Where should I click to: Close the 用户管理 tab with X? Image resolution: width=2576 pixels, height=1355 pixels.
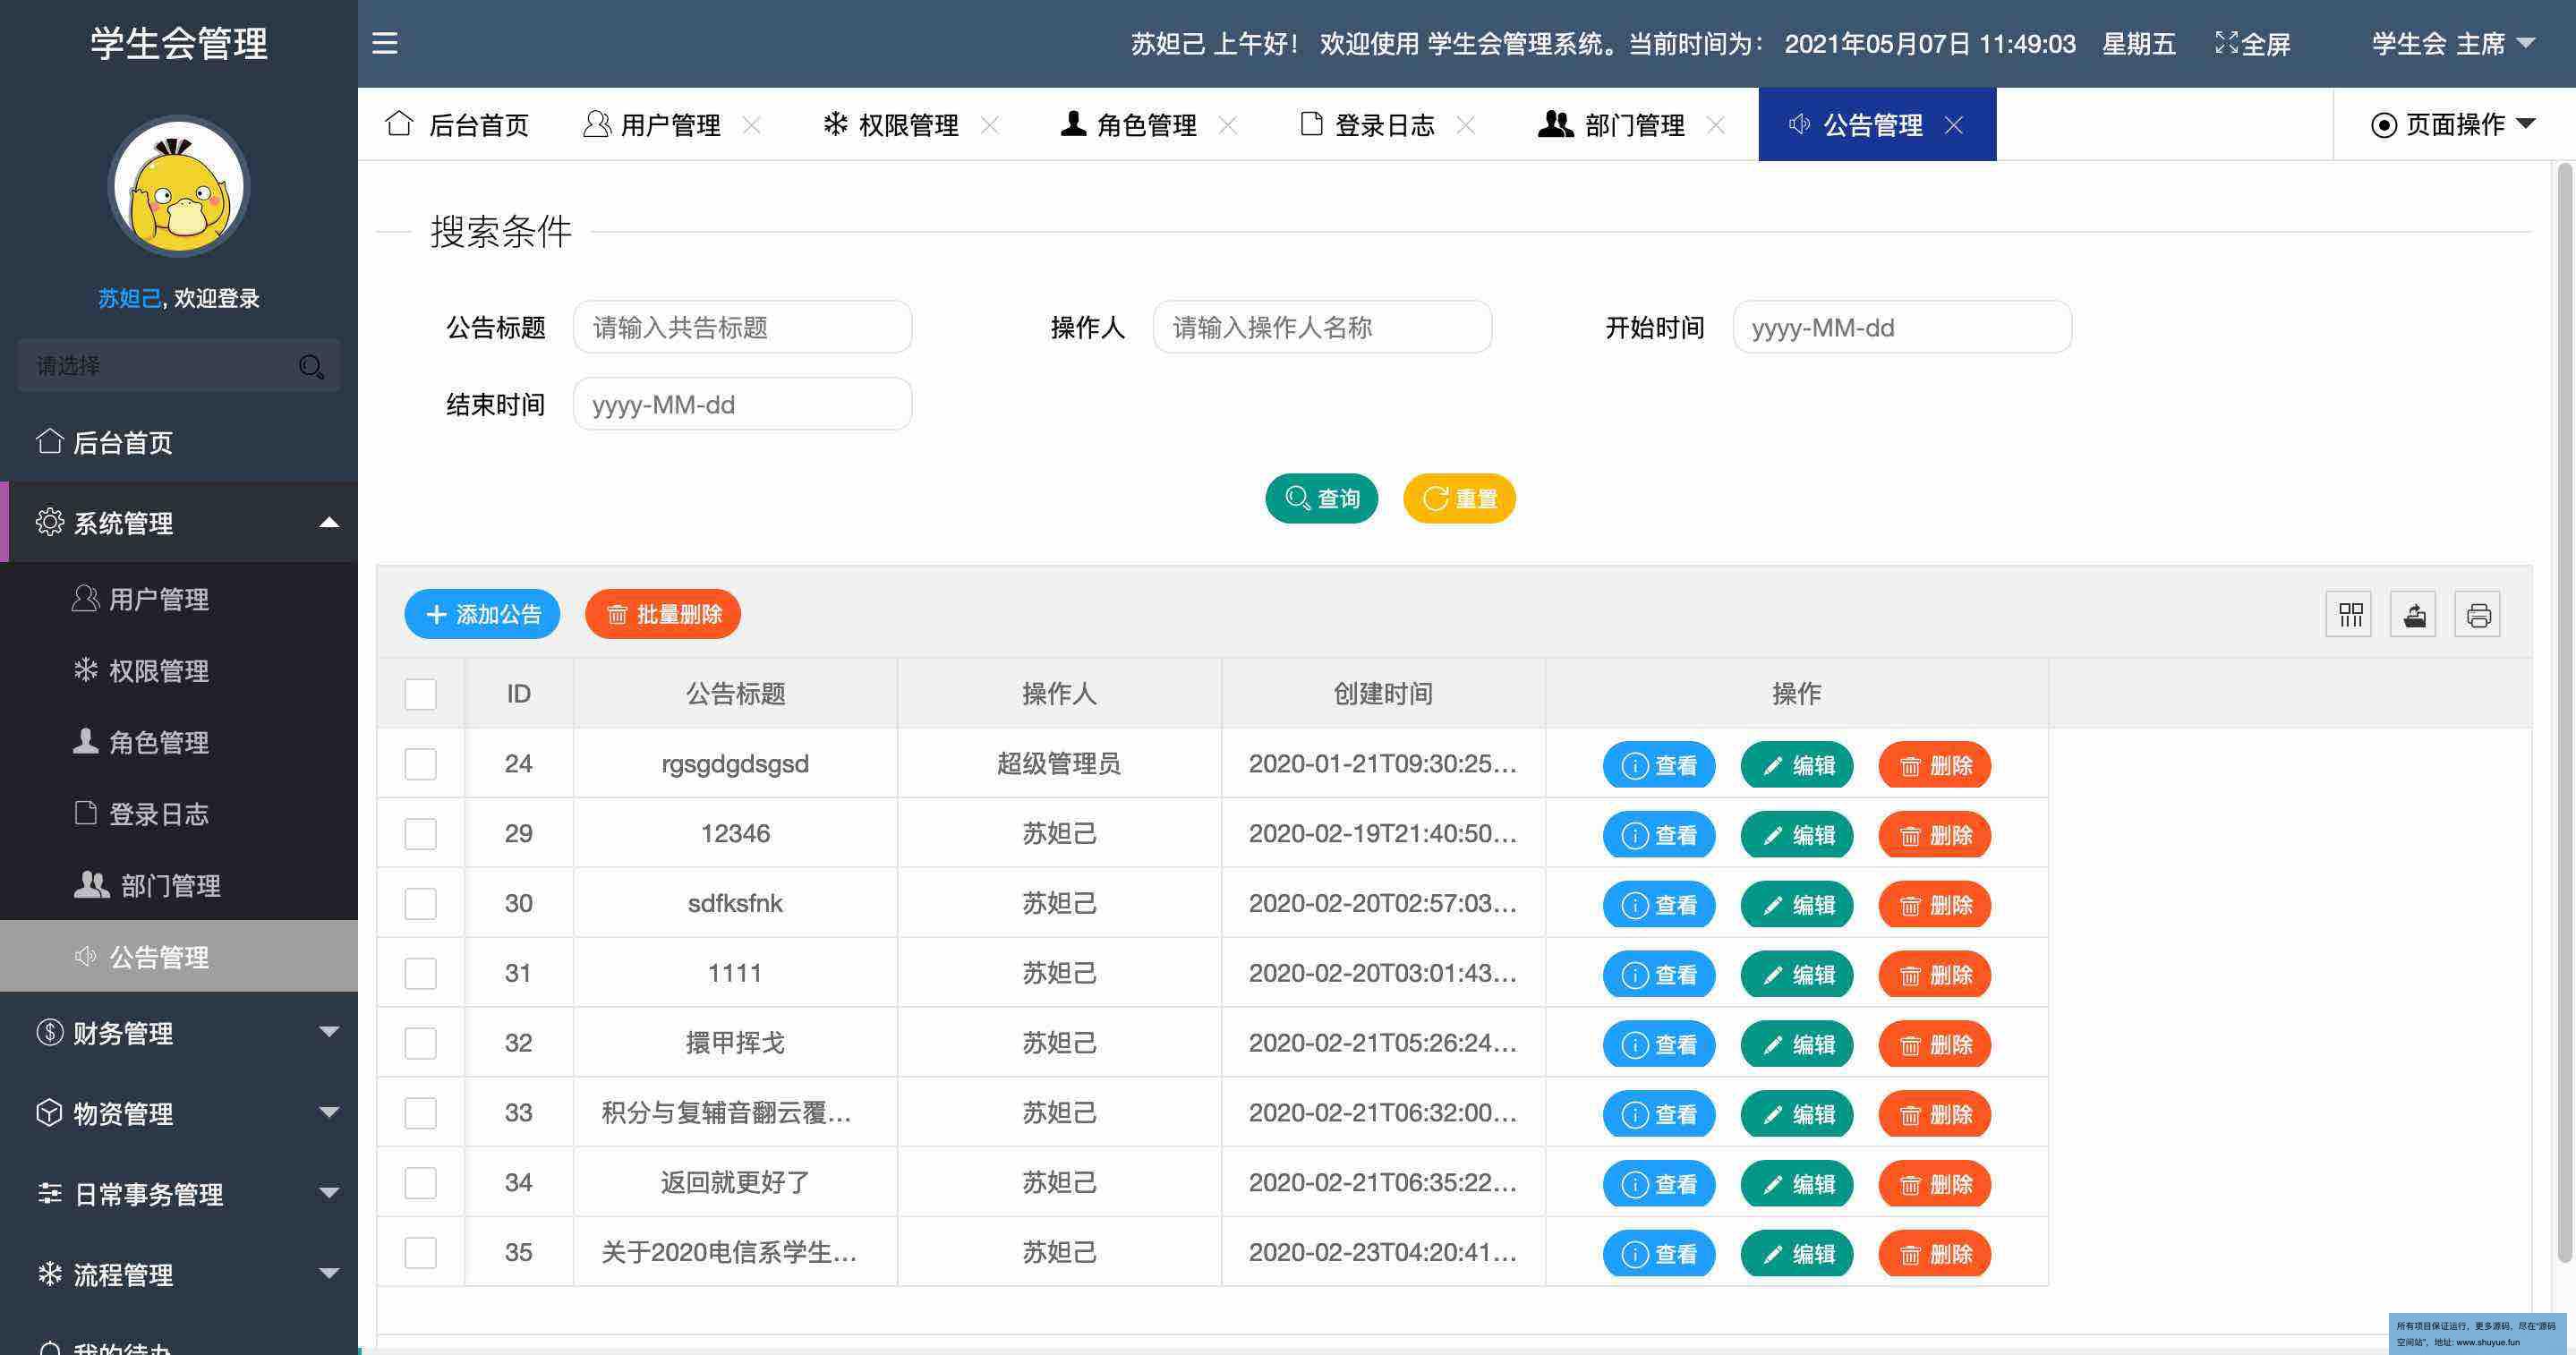pos(752,125)
